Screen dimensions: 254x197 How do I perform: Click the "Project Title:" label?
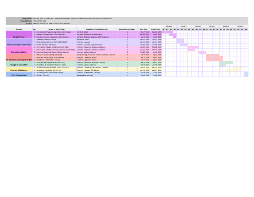(27, 19)
